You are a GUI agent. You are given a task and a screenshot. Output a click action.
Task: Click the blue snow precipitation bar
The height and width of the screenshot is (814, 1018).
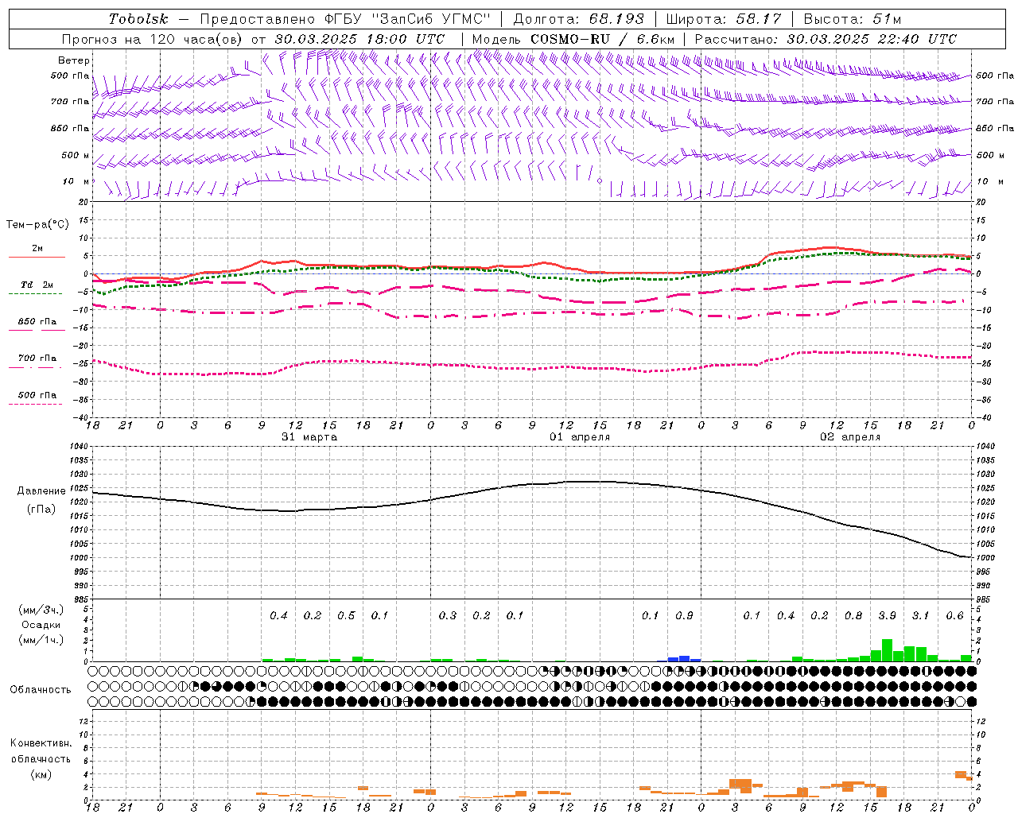click(684, 658)
